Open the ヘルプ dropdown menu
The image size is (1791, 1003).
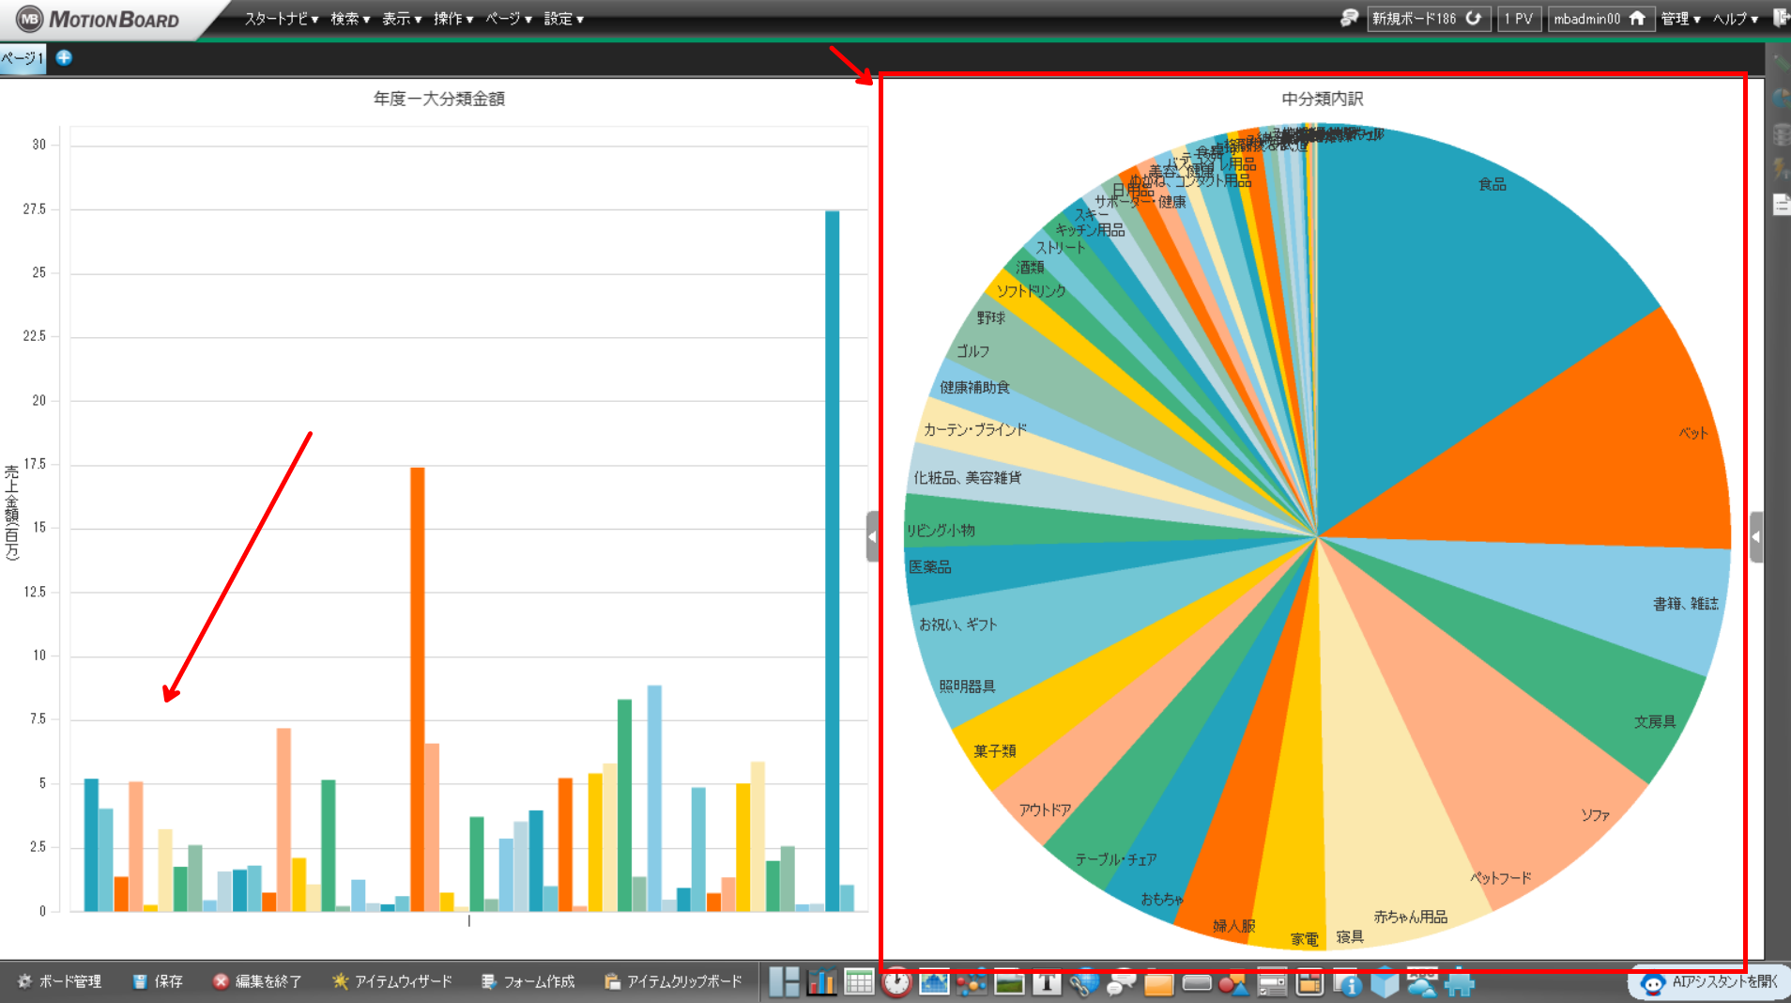click(1735, 19)
